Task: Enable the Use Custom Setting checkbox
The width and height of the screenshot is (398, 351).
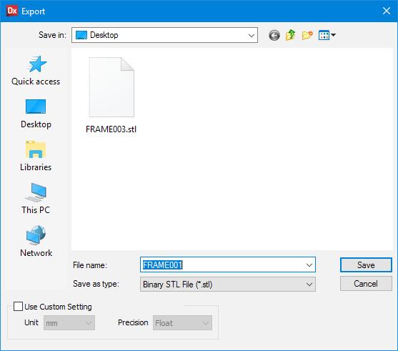Action: tap(18, 306)
